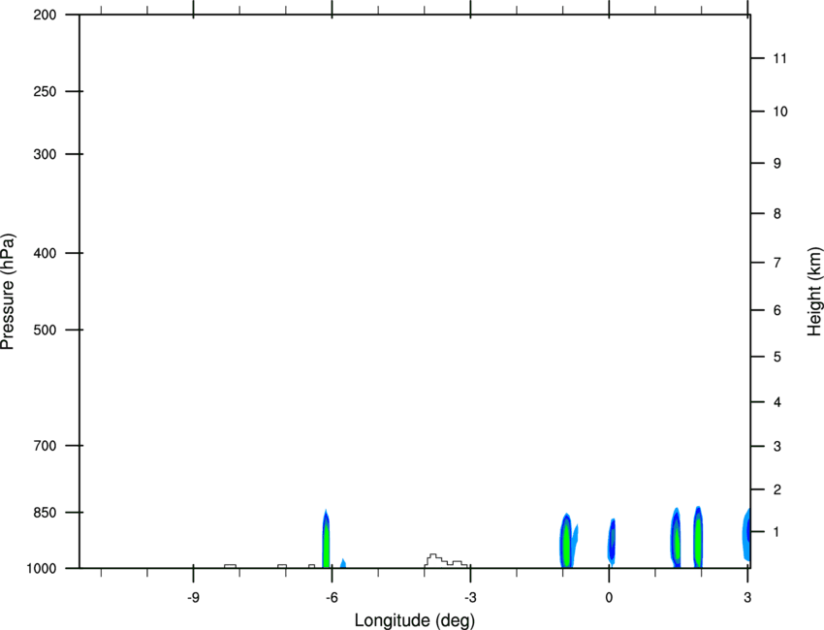Click the contour plume near longitude 1.5

coord(677,539)
